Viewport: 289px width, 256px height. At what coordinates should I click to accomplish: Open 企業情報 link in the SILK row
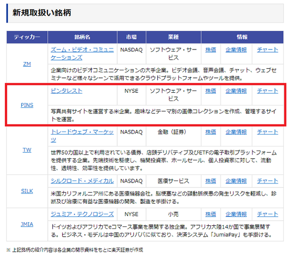click(236, 181)
